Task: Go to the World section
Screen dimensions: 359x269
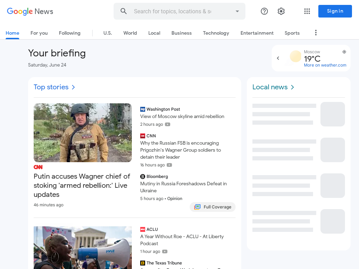Action: tap(130, 33)
